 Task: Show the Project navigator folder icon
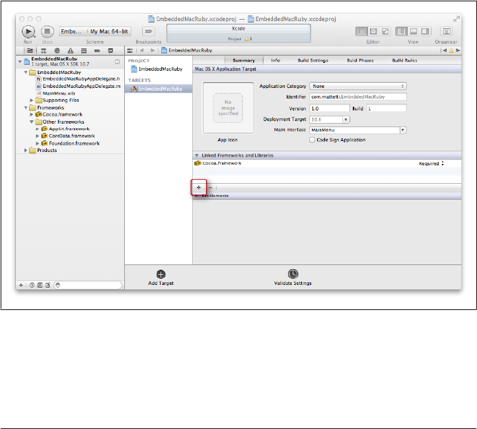(x=30, y=50)
